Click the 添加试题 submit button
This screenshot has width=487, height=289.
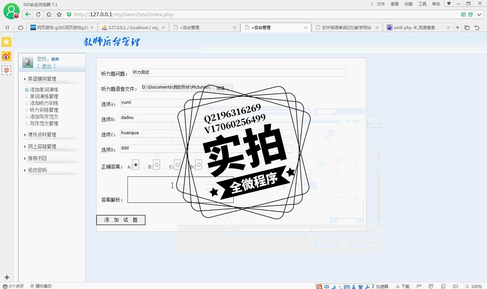(x=121, y=220)
